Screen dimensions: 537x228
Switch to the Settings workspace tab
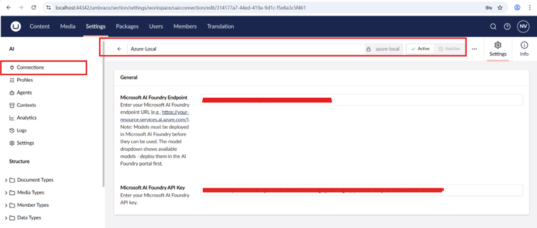498,49
